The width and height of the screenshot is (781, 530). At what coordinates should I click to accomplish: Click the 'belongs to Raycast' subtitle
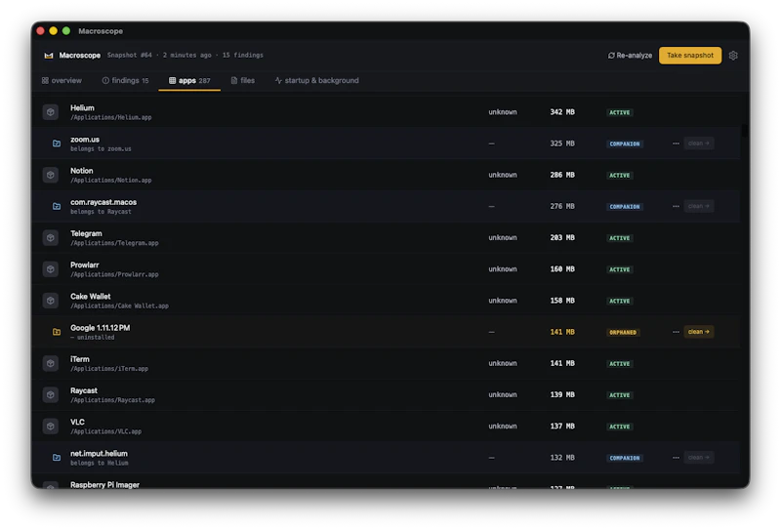[101, 212]
